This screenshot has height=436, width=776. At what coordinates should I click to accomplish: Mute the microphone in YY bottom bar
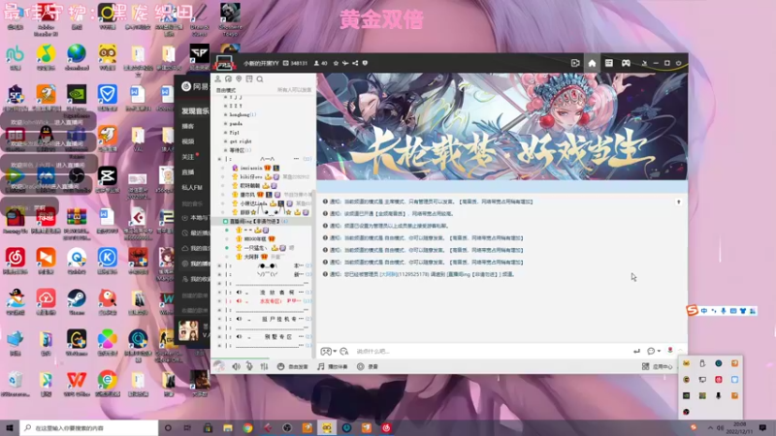pos(249,366)
